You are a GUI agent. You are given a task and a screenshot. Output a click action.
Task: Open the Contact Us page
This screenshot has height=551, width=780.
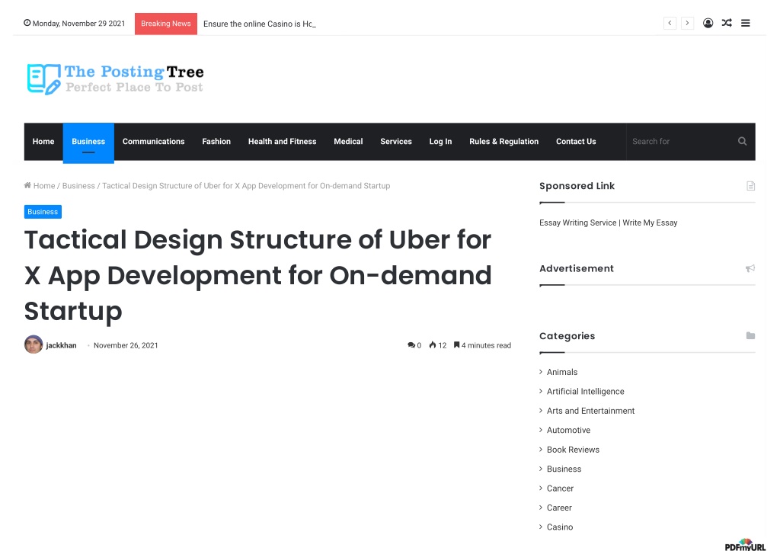576,141
